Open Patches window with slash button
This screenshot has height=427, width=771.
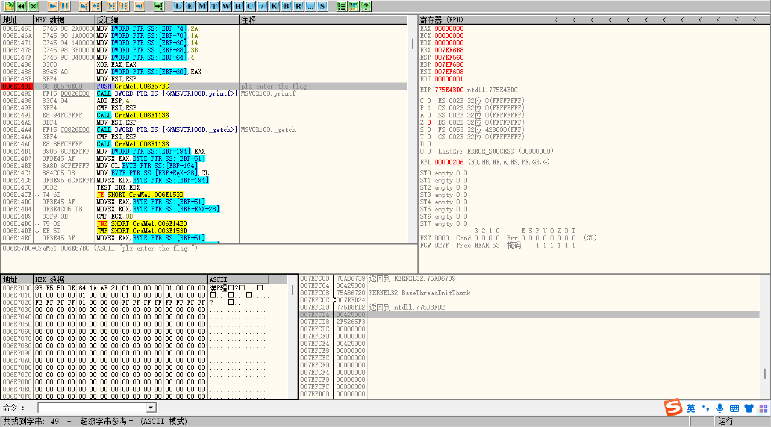coord(262,6)
